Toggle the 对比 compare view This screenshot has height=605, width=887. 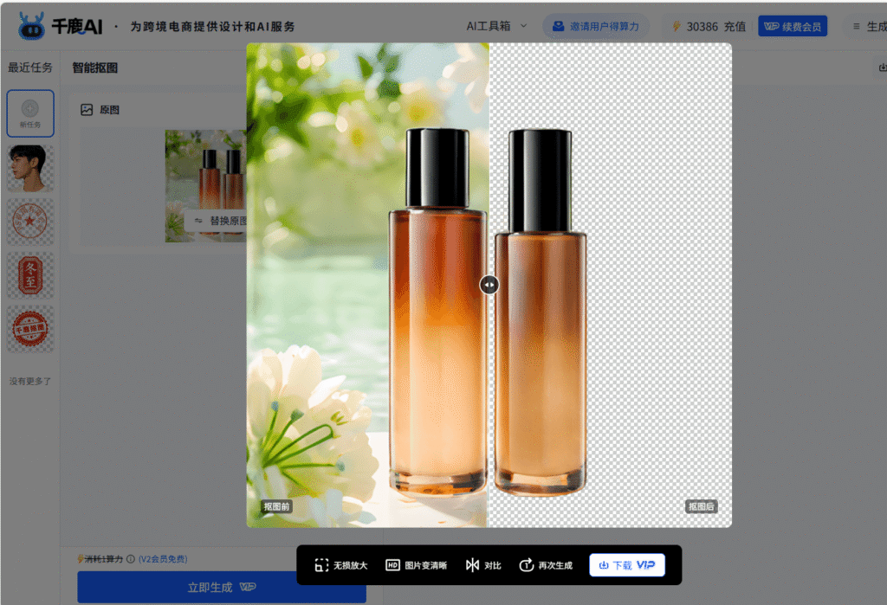pos(472,565)
